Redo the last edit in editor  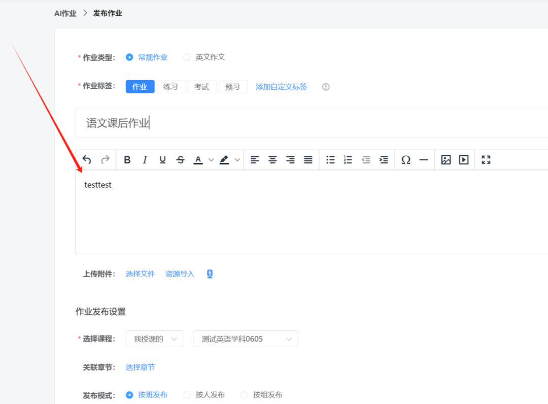point(105,160)
